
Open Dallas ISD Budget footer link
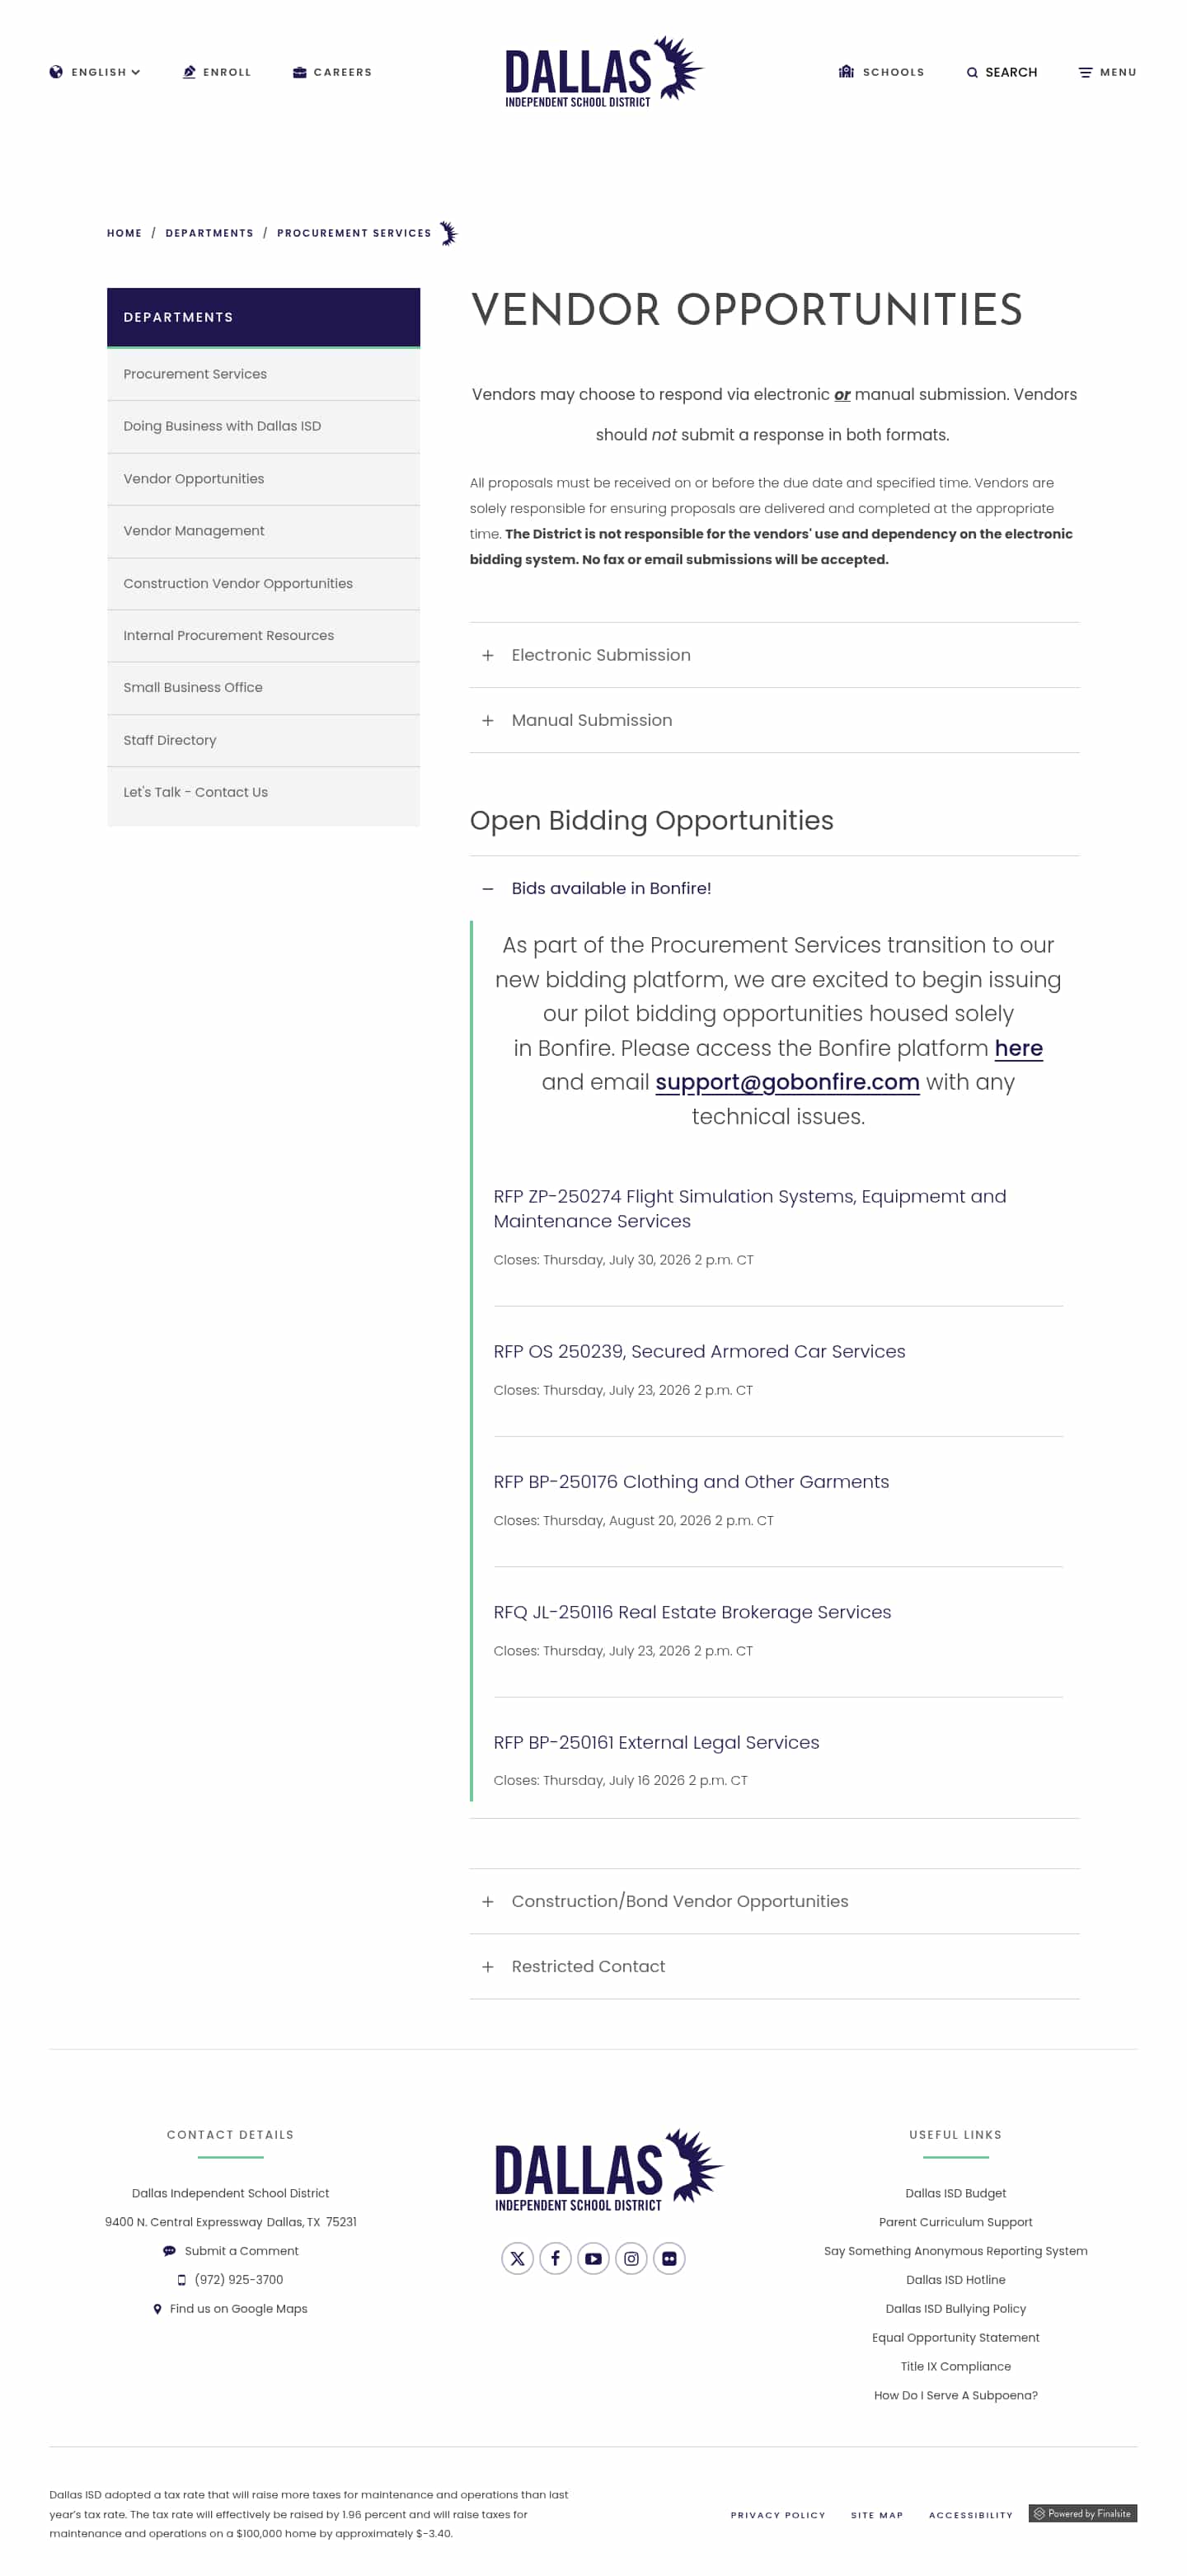955,2193
